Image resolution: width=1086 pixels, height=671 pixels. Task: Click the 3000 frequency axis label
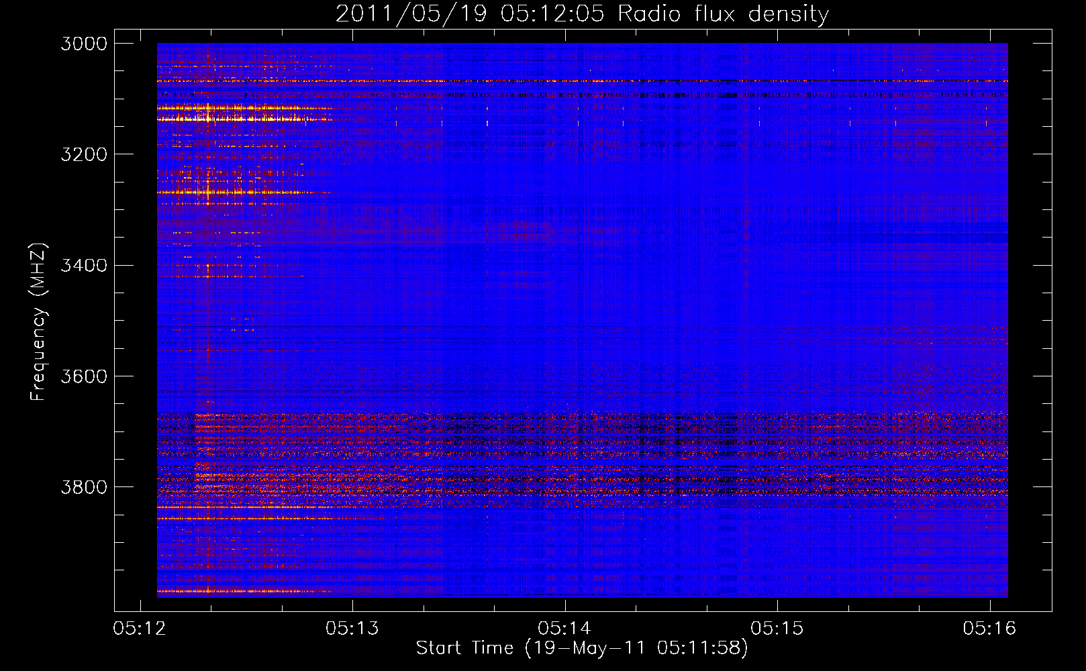tap(84, 44)
